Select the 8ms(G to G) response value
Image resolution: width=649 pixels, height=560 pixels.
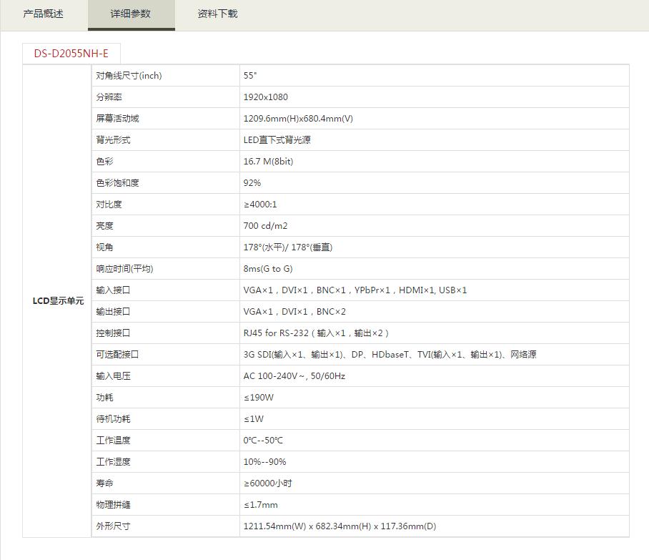(268, 269)
